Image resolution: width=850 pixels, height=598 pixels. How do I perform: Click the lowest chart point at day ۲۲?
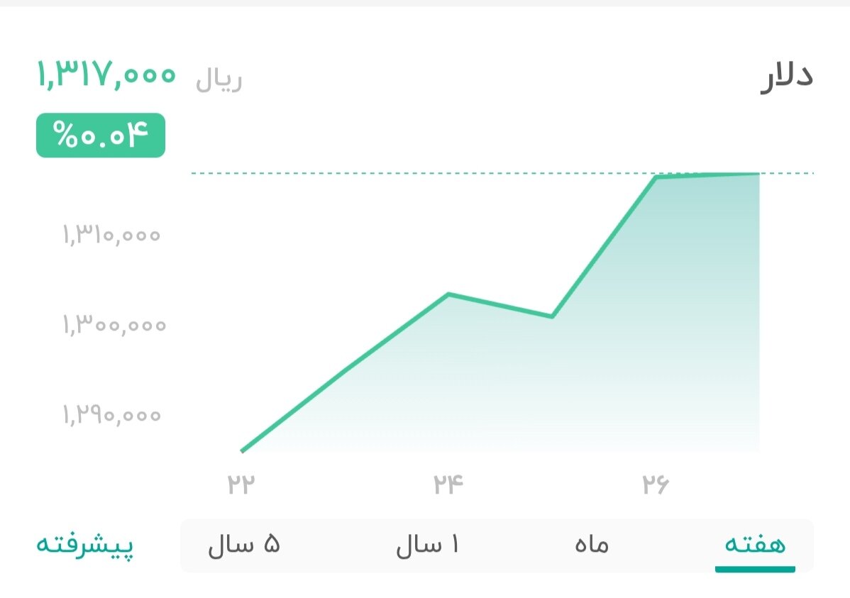[x=242, y=450]
